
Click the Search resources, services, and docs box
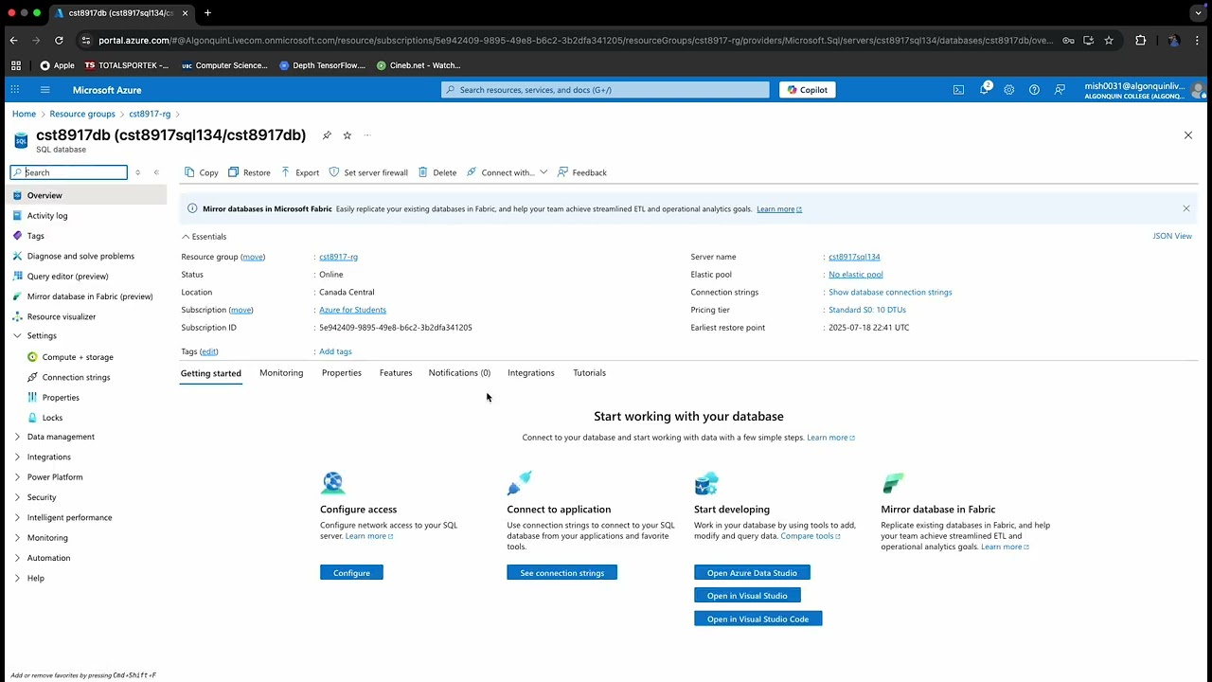coord(605,90)
